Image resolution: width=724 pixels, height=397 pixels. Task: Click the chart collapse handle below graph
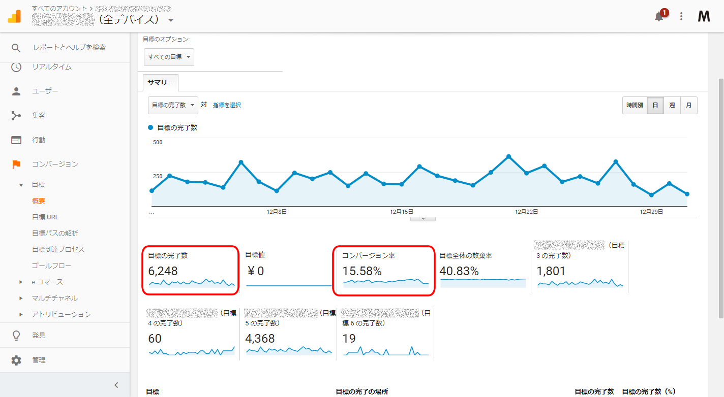coord(423,219)
